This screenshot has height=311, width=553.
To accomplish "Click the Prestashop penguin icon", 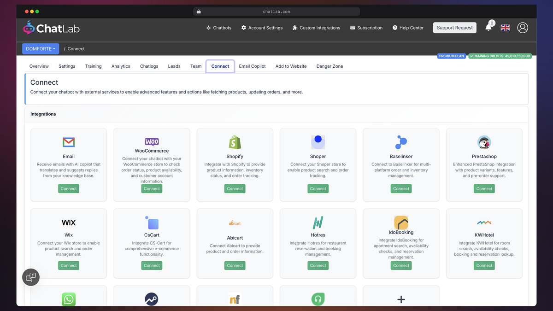I will pos(484,142).
